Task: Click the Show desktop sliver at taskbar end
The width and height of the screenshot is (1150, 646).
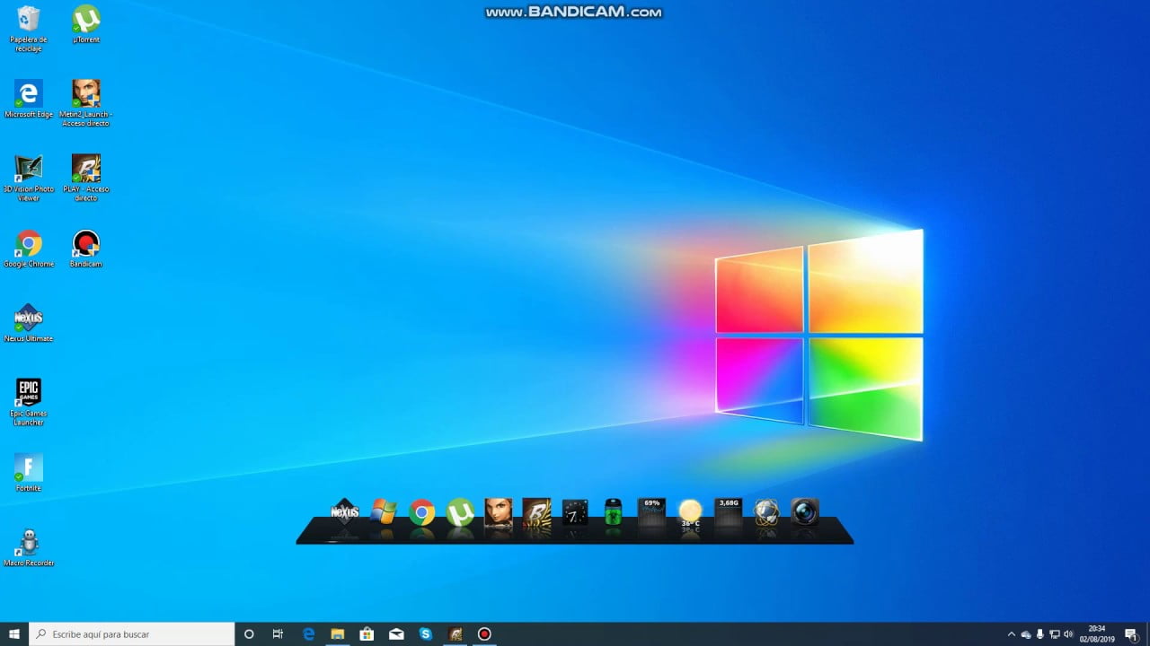Action: (1147, 634)
